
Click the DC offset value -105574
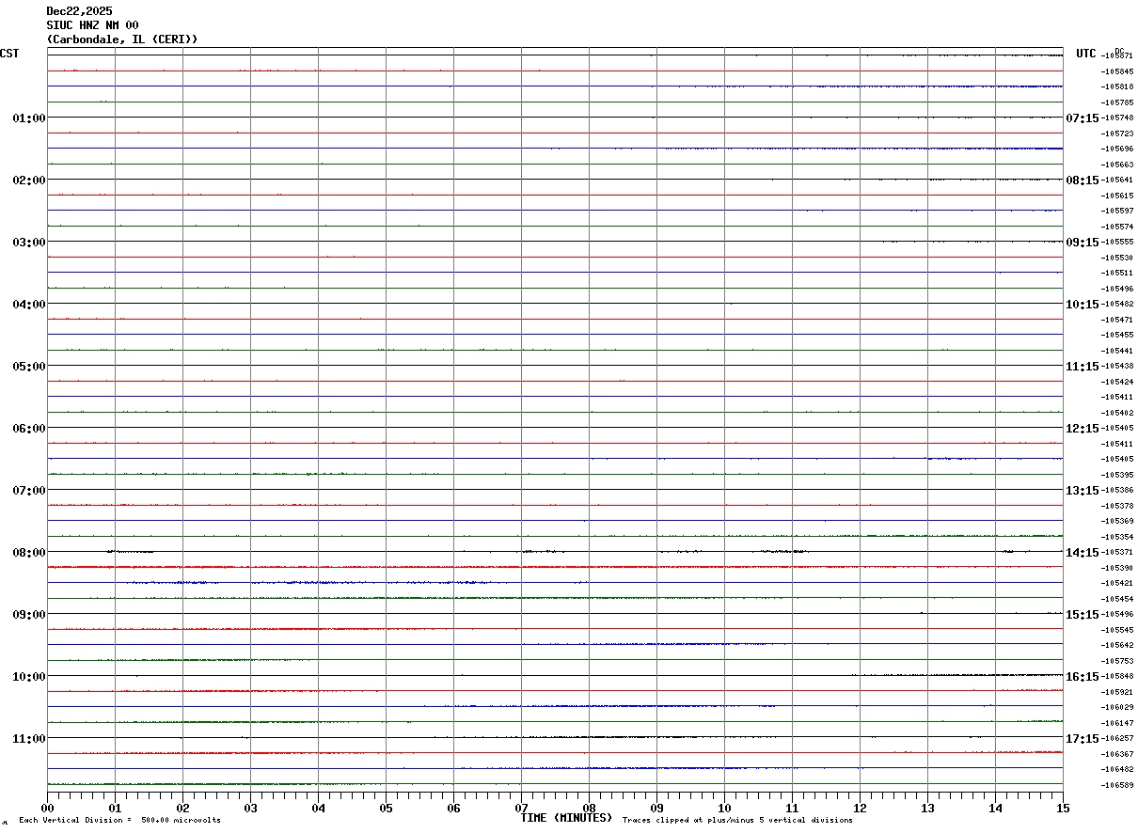pyautogui.click(x=1117, y=227)
